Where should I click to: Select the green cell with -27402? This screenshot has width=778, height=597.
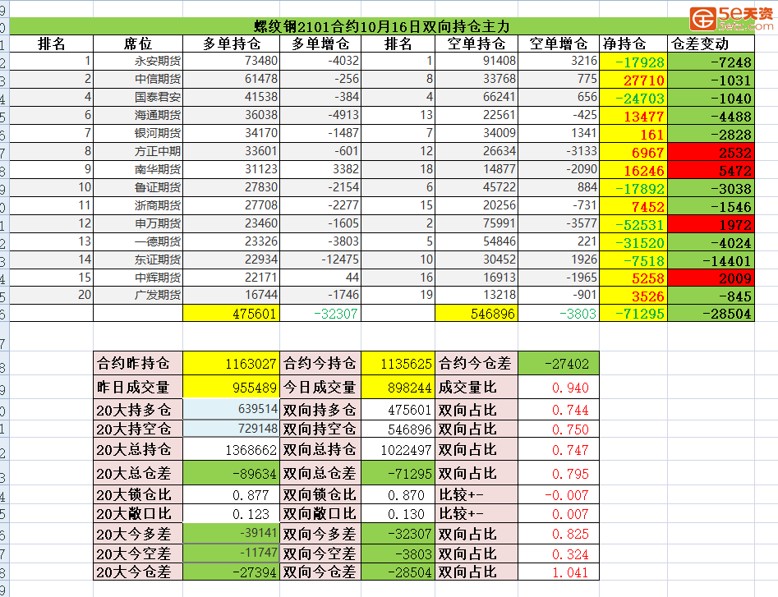point(559,363)
